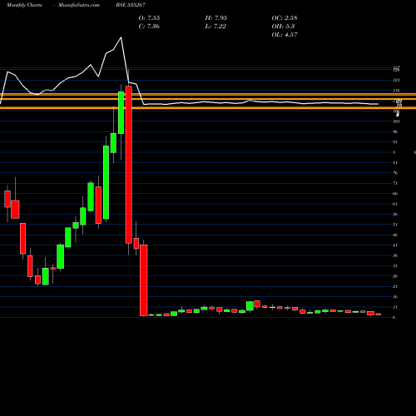Click the 76 price axis label

(395, 173)
